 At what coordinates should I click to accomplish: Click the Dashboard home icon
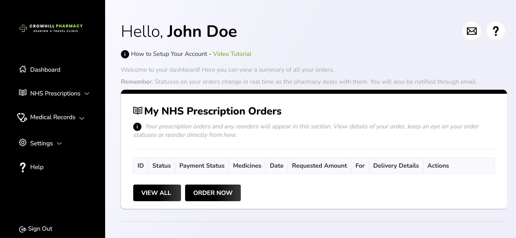pos(23,69)
